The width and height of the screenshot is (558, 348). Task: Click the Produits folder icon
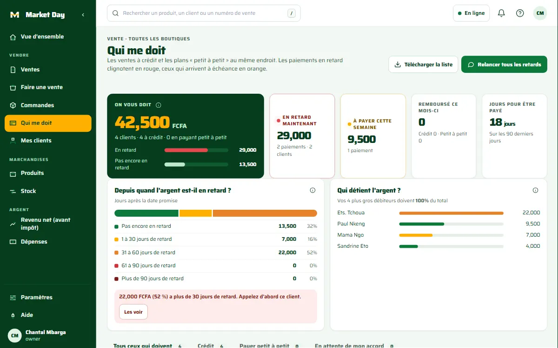click(13, 174)
